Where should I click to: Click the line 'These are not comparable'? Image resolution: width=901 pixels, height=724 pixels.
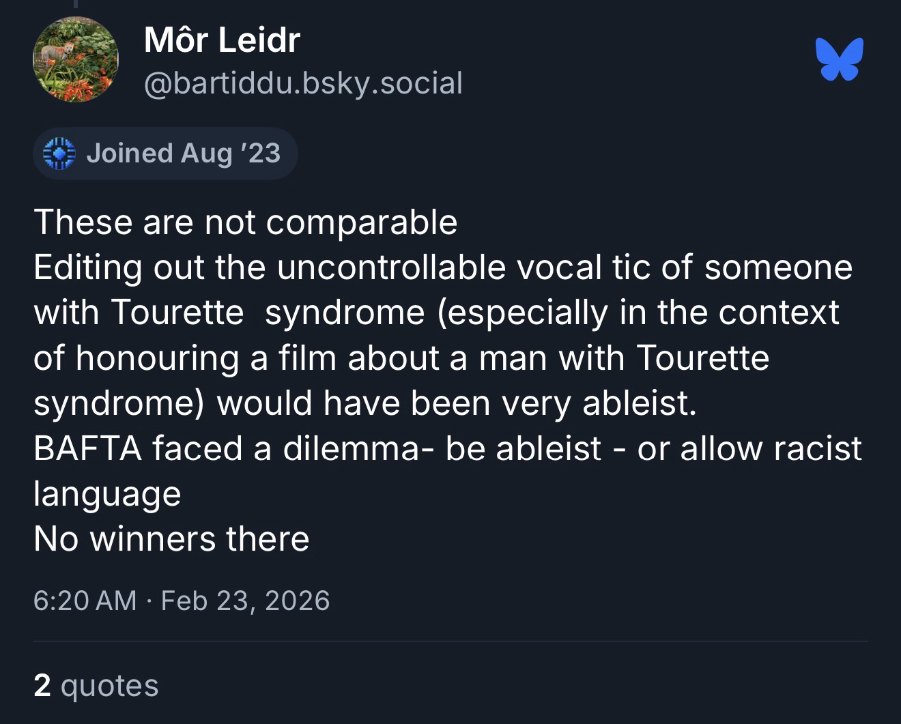[245, 222]
